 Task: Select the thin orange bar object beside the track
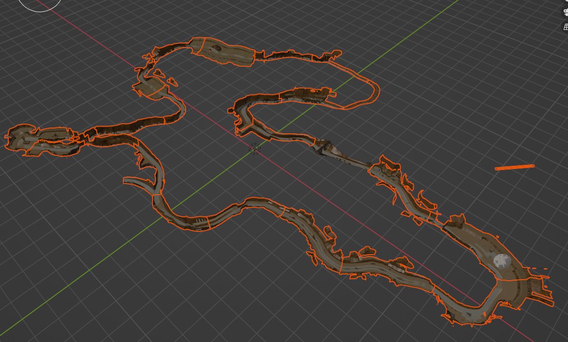click(x=515, y=167)
